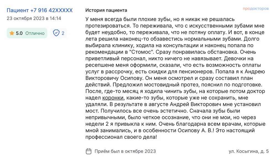Click the number 2 beside the shield
Screen dimensions: 276x161
click(x=63, y=33)
